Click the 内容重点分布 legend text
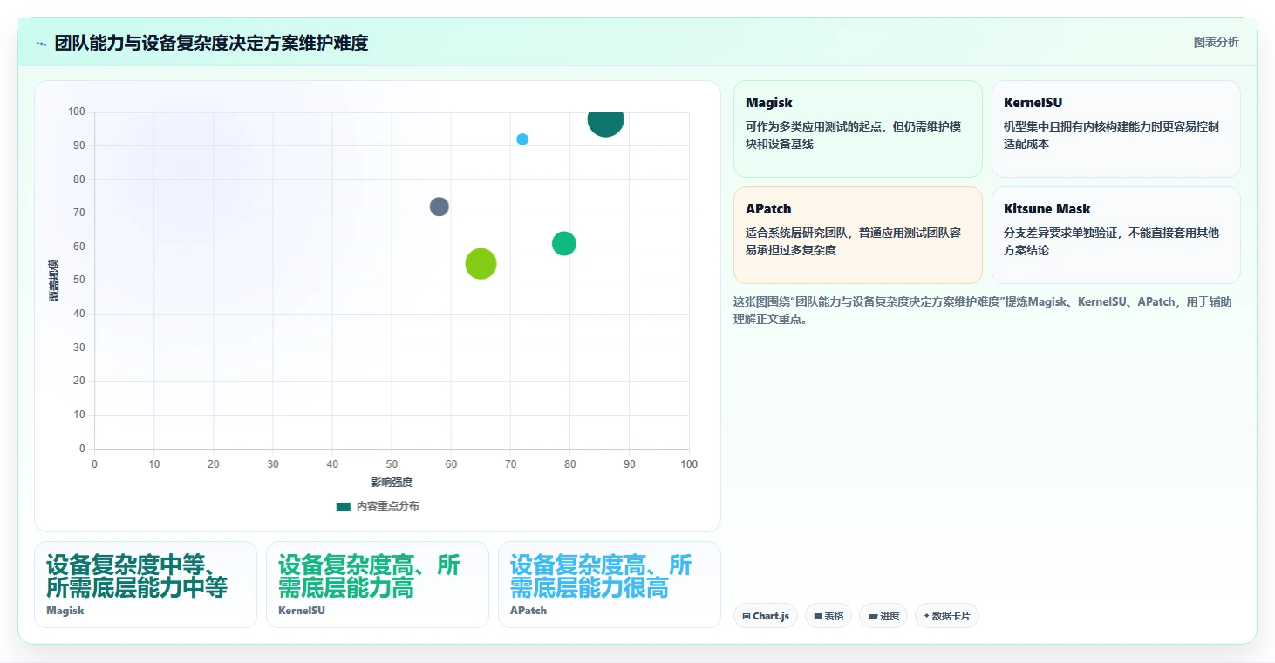The width and height of the screenshot is (1275, 663). click(x=387, y=506)
